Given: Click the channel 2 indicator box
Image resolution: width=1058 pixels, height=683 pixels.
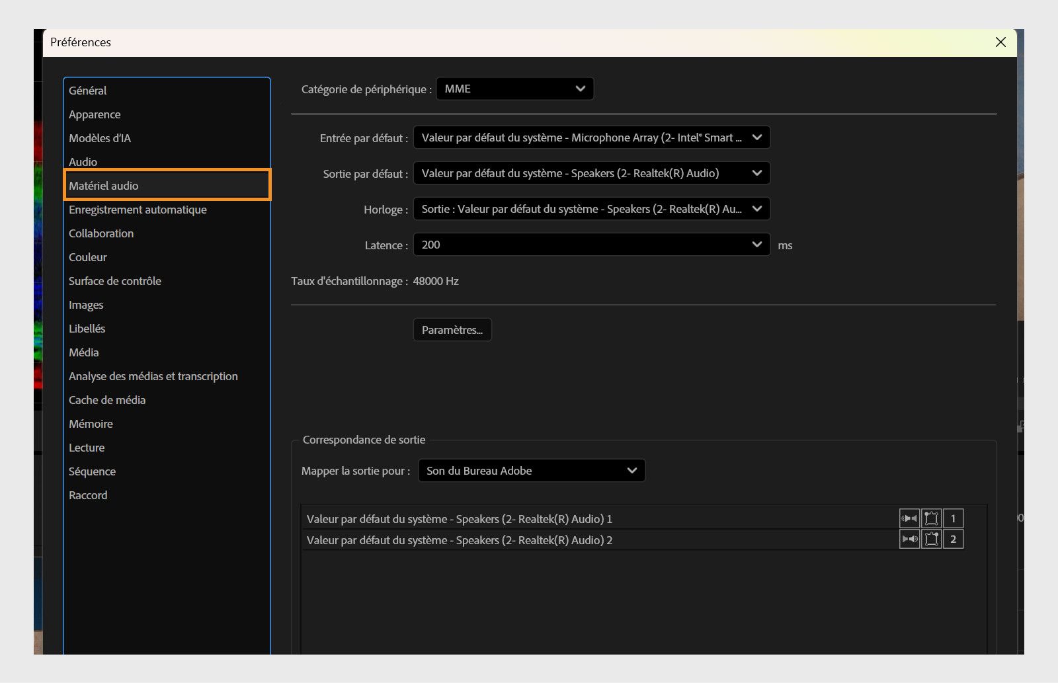Looking at the screenshot, I should (x=953, y=539).
